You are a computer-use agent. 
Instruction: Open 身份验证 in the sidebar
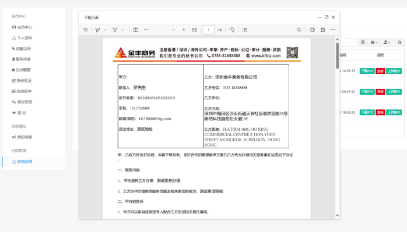tap(22, 80)
